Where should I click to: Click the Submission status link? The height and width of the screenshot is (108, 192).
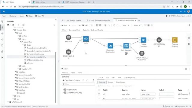181,106
